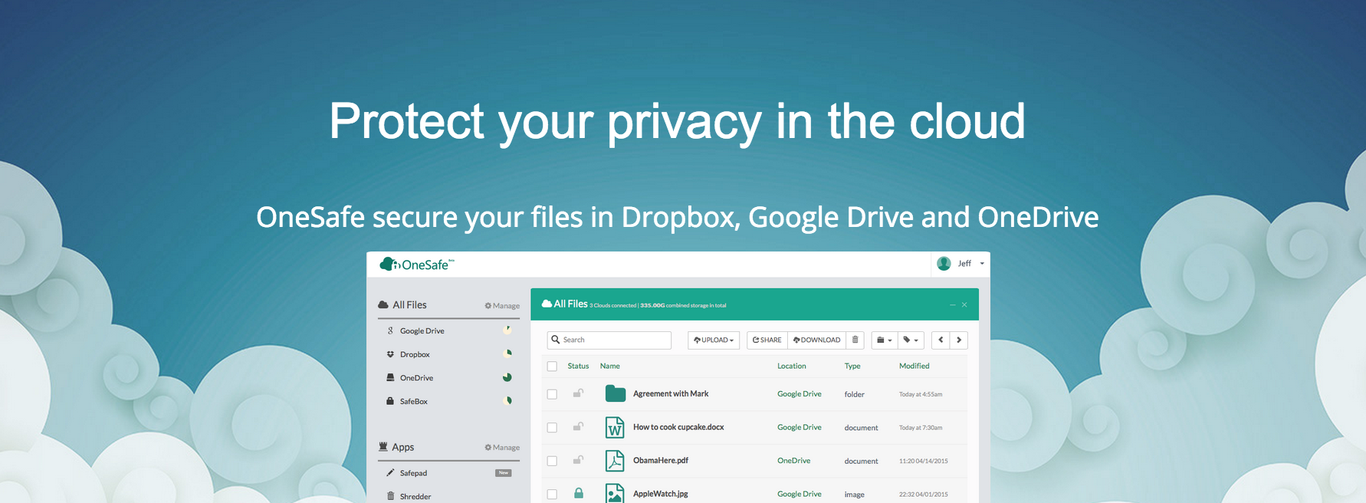
Task: Click Dropbox storage usage pie
Action: [507, 353]
